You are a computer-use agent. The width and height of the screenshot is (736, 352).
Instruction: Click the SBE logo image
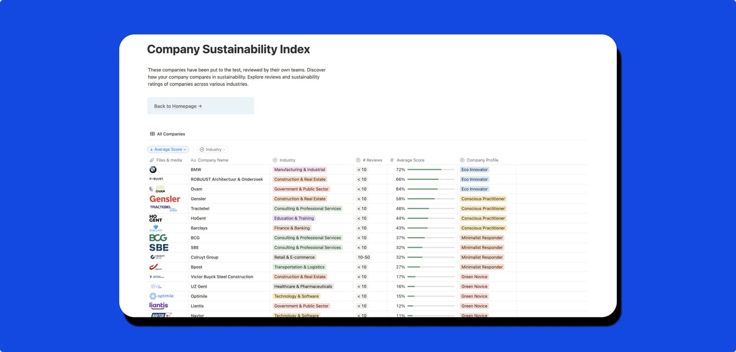159,248
